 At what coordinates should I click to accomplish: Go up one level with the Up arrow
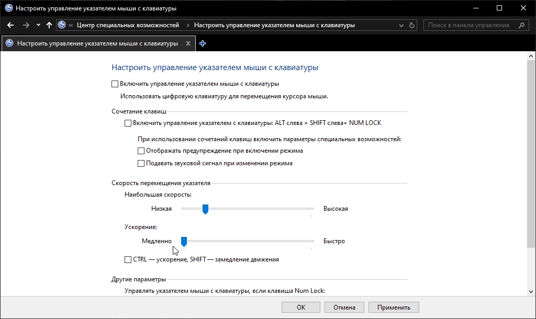pyautogui.click(x=49, y=25)
